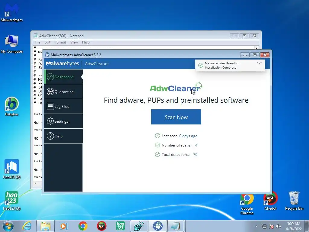
Task: Open the volume speaker tray icon
Action: point(279,226)
